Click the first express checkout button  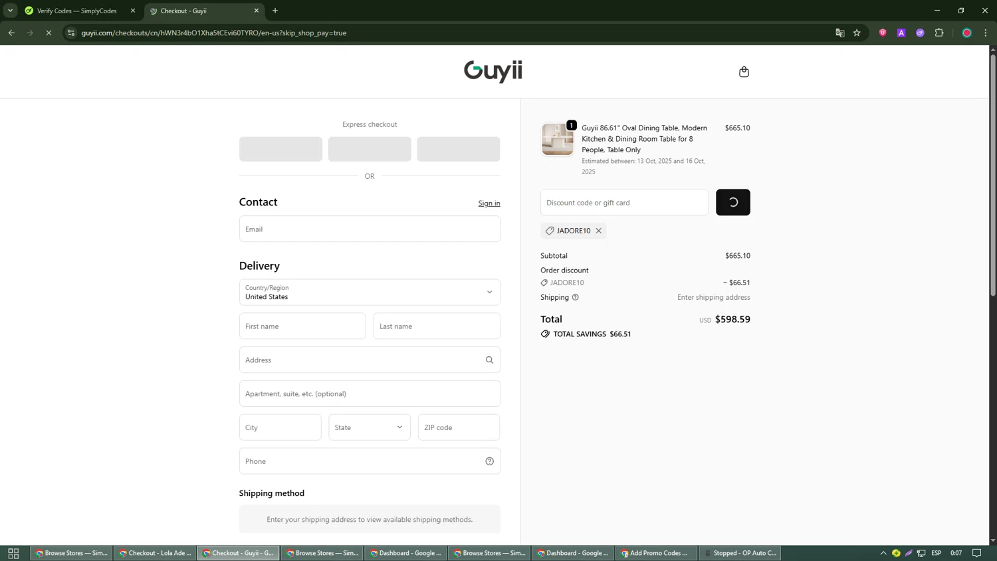click(x=280, y=149)
